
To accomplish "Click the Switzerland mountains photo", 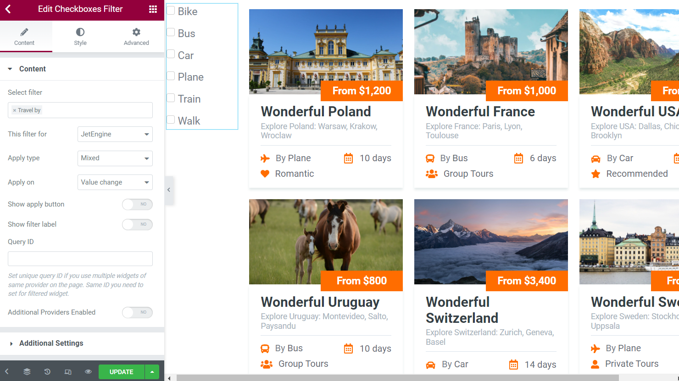I will pos(491,241).
